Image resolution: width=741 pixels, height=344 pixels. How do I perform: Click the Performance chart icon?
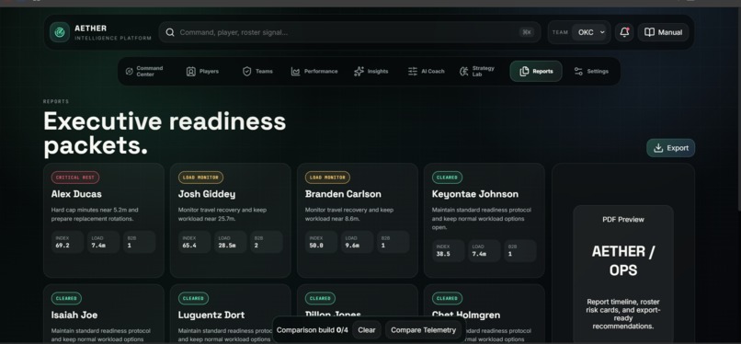pos(295,72)
